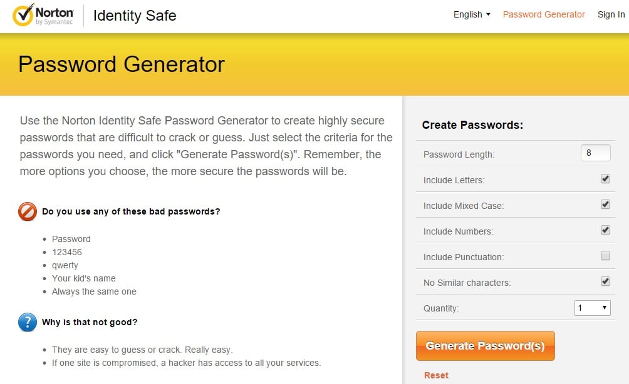Viewport: 629px width, 384px height.
Task: Enable Include Punctuation
Action: click(605, 255)
